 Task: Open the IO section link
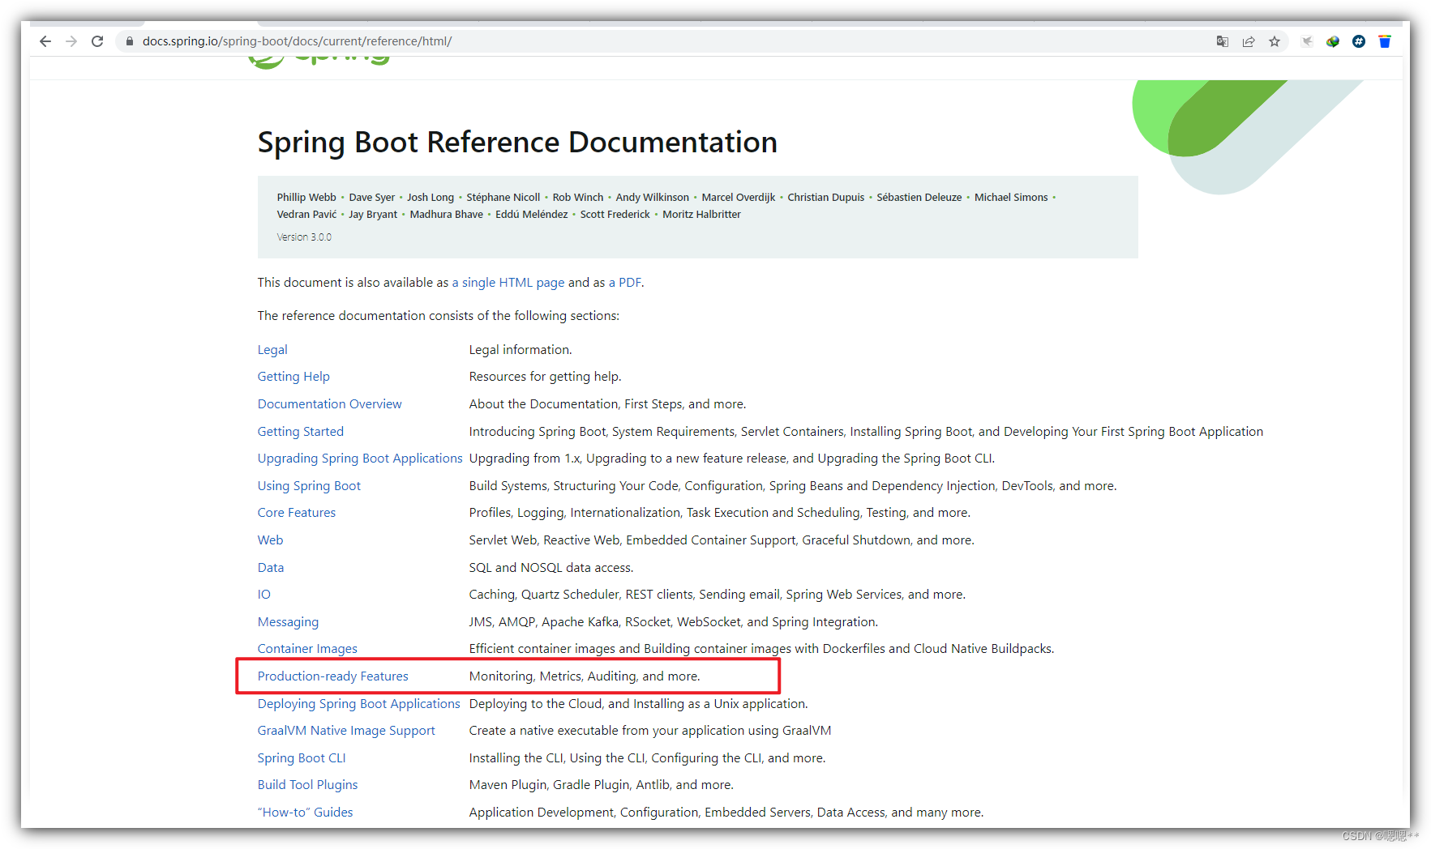[x=264, y=594]
